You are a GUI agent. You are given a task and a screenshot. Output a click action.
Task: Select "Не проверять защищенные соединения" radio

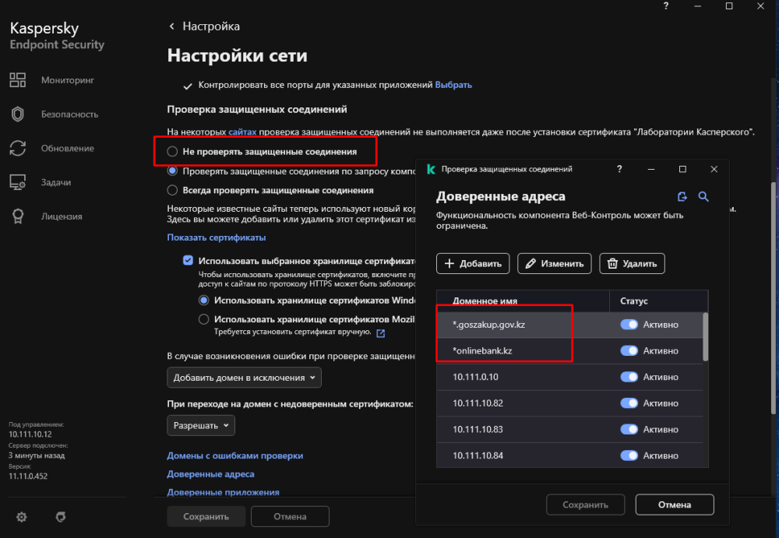[173, 152]
